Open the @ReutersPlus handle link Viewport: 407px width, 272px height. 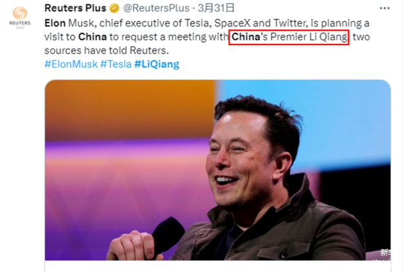(156, 8)
